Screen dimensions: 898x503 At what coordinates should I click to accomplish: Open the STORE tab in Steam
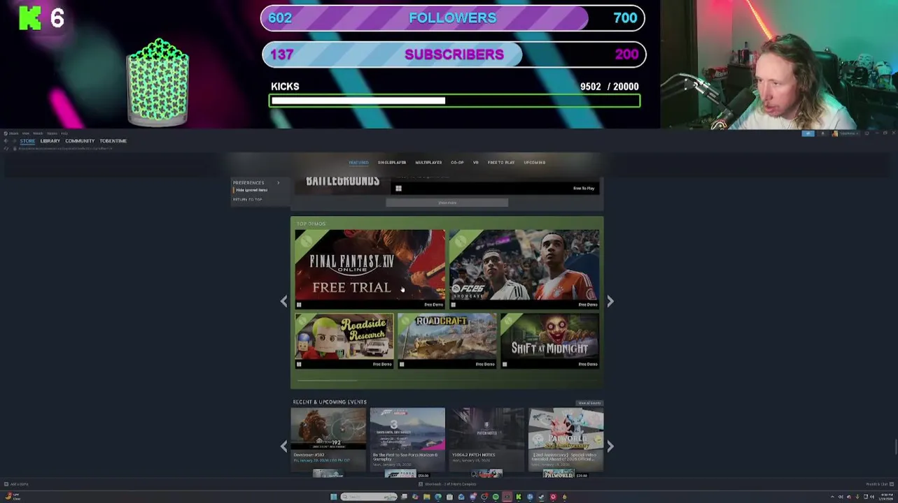[x=27, y=140]
